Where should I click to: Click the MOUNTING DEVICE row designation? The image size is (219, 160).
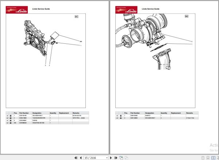[x=38, y=123]
